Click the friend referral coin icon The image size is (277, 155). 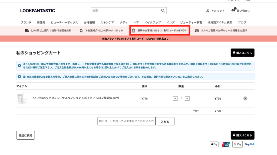click(x=81, y=31)
